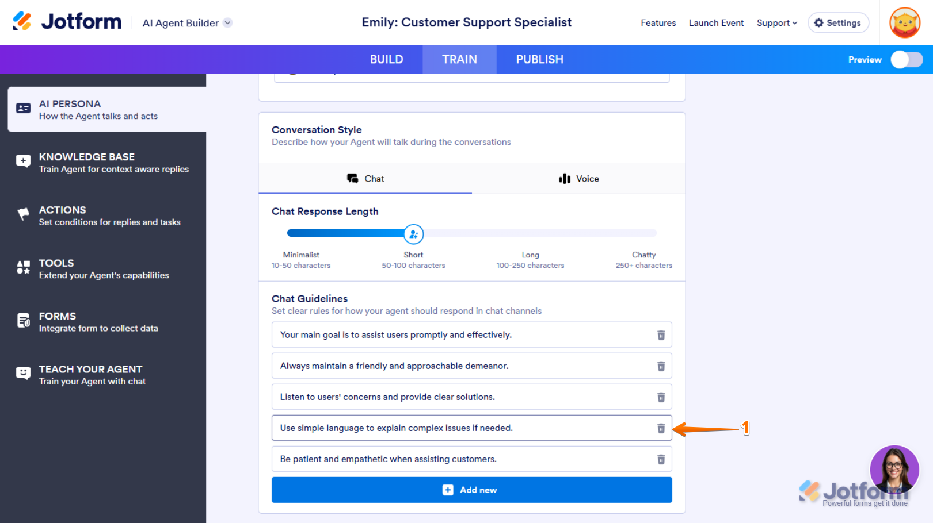Open the user profile avatar
Viewport: 933px width, 523px height.
(904, 23)
